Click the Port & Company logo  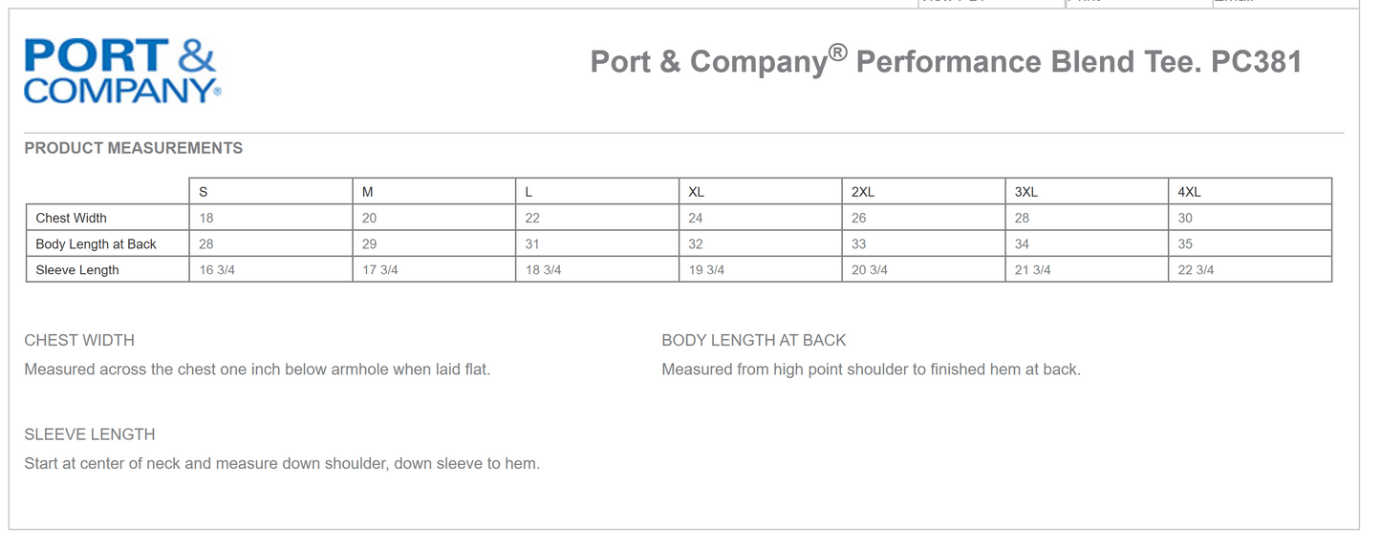122,71
